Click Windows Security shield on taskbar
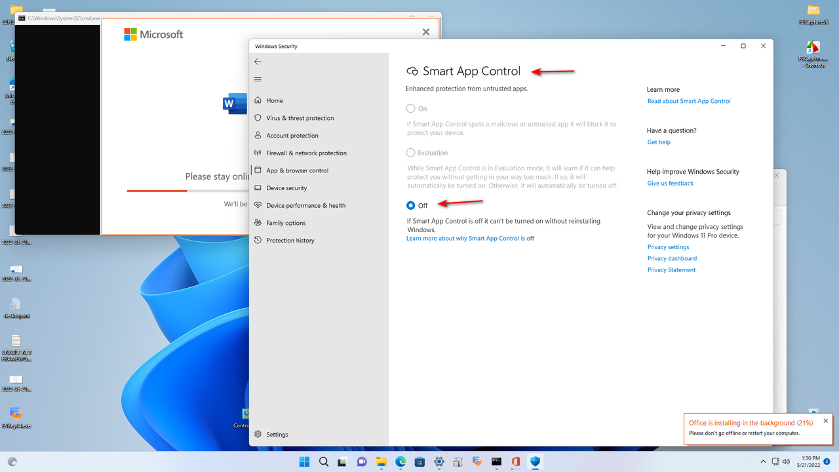839x472 pixels. [x=535, y=462]
